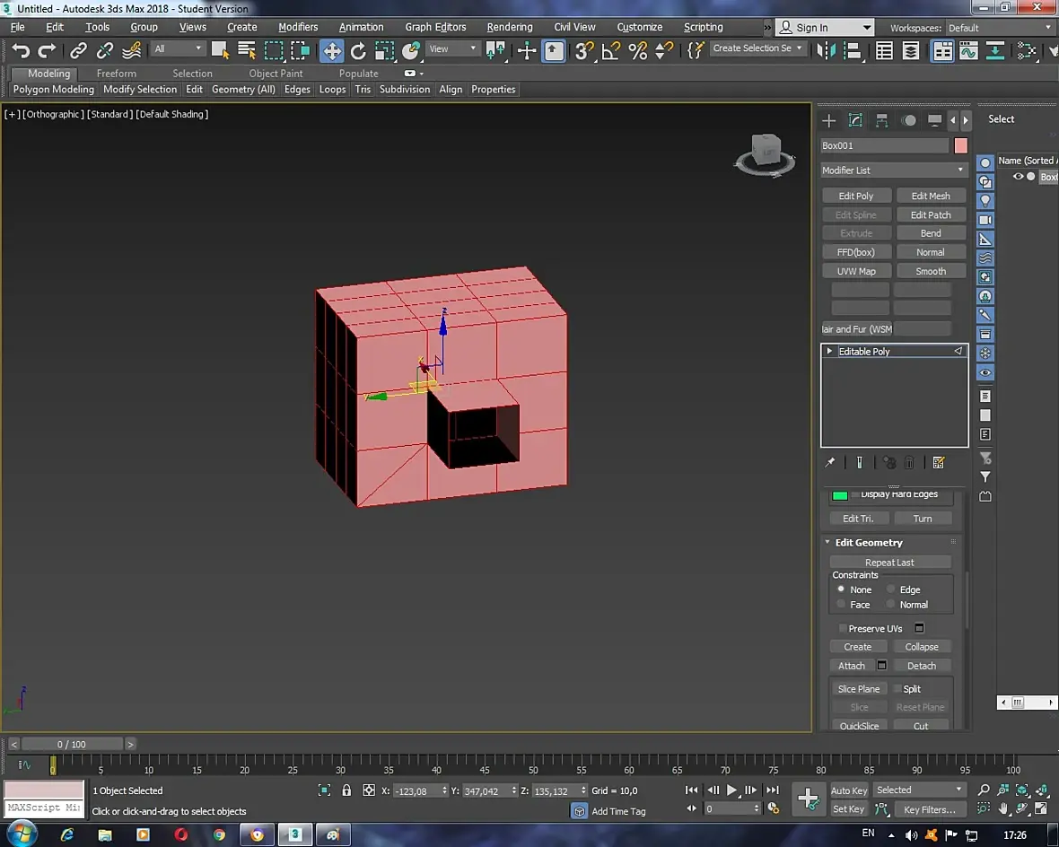Tick the Split checkbox beside Slice Plane
Viewport: 1059px width, 847px height.
click(x=897, y=689)
